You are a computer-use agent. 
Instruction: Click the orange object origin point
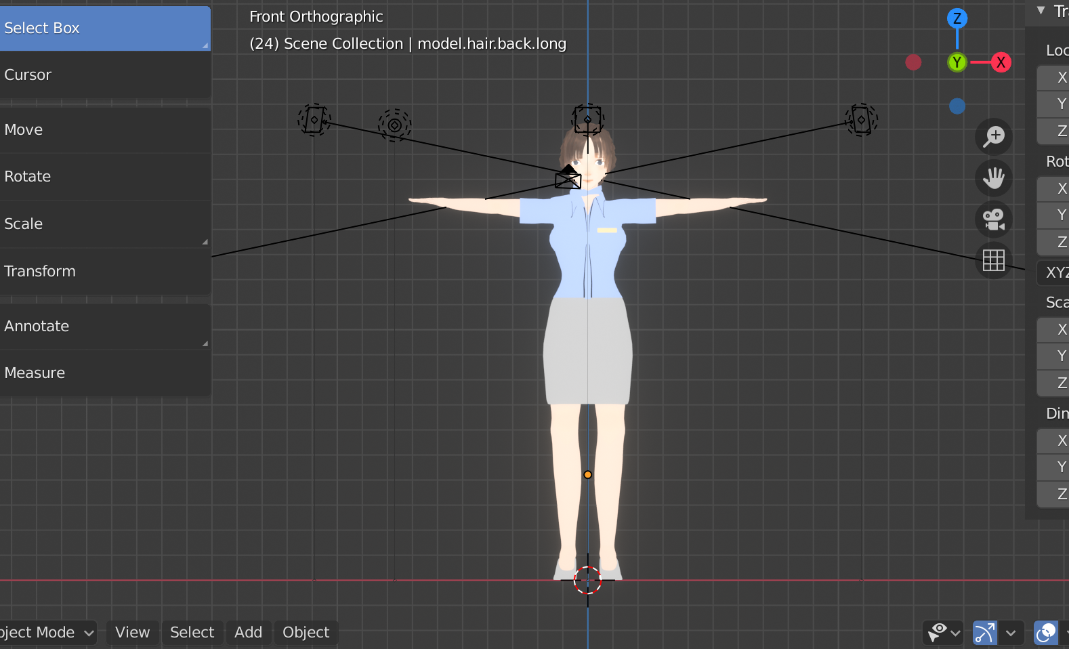(587, 475)
